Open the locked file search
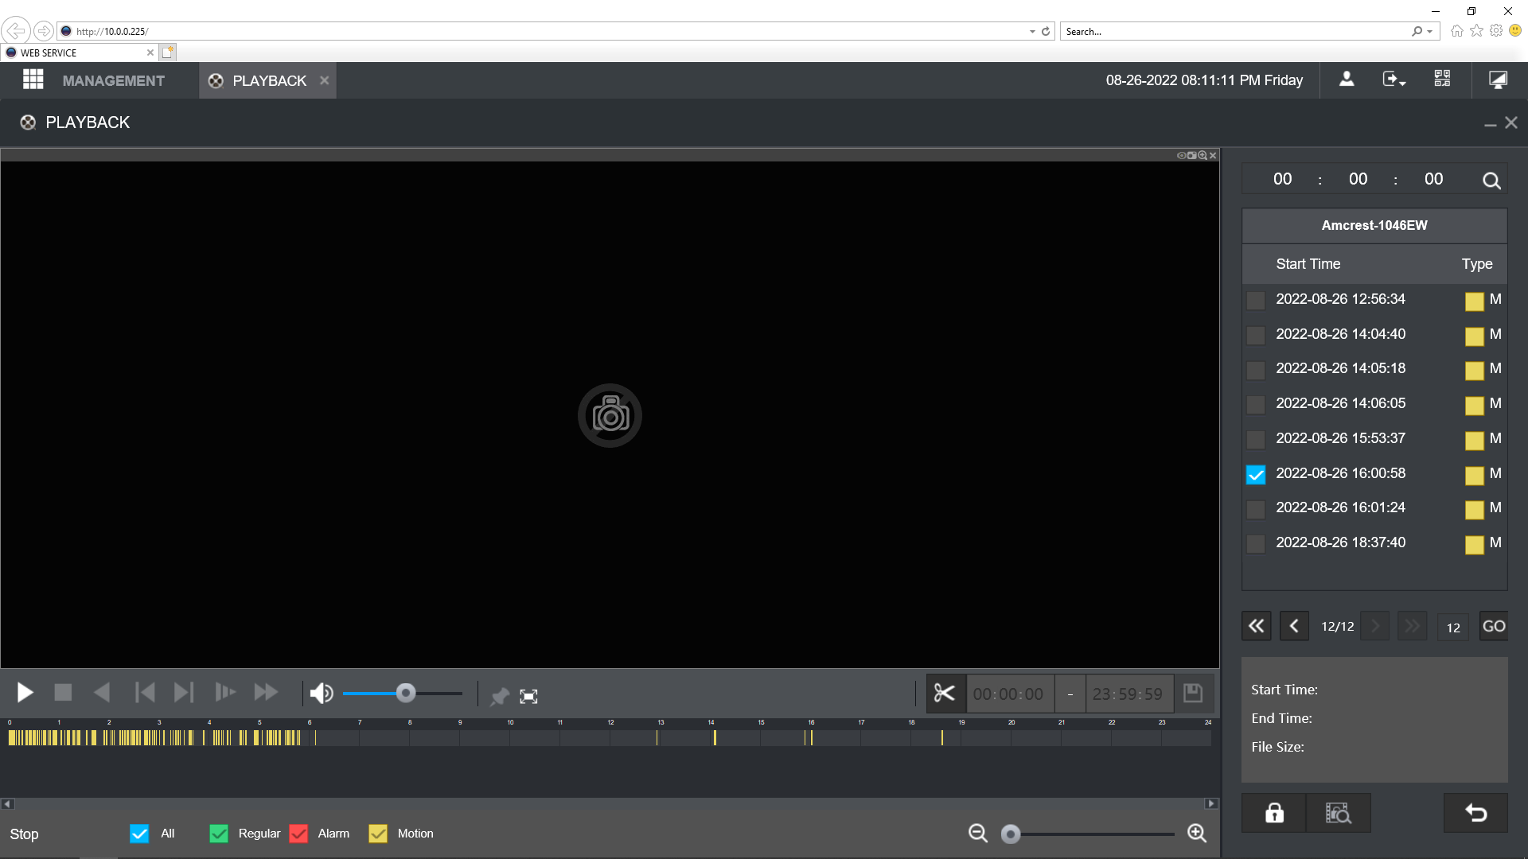Viewport: 1528px width, 859px height. pos(1339,813)
